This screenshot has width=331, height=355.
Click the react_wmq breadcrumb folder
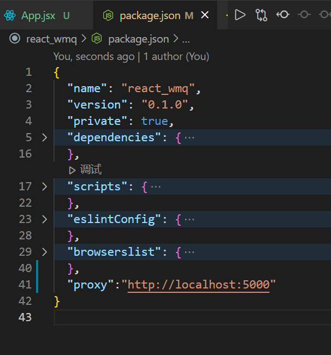tap(51, 39)
